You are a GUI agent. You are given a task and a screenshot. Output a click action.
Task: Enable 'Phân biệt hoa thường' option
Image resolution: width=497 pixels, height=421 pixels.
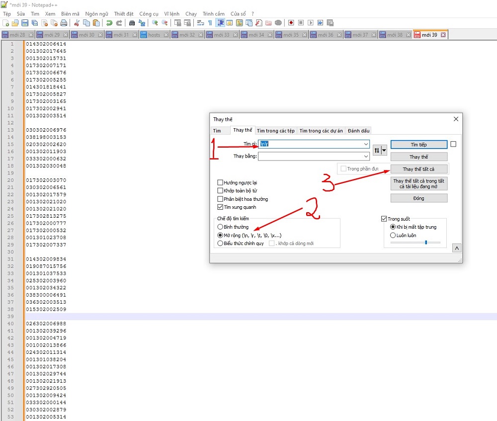point(220,199)
